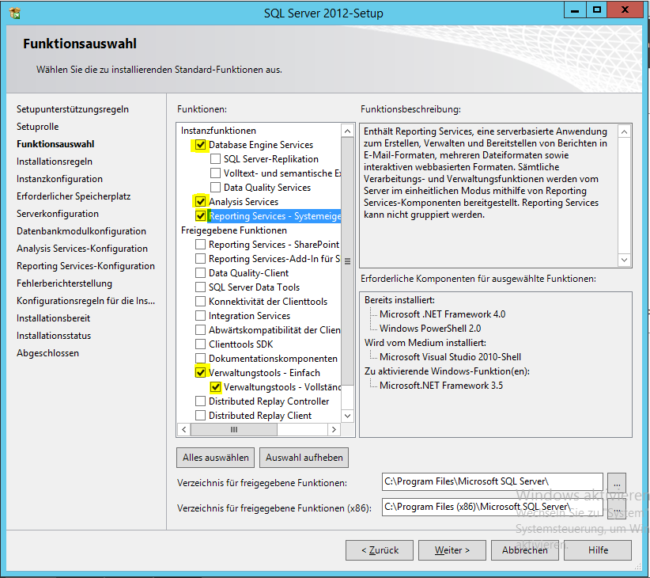Tick Dokumentationskomponenten checkbox
Viewport: 650px width, 578px height.
pyautogui.click(x=201, y=359)
